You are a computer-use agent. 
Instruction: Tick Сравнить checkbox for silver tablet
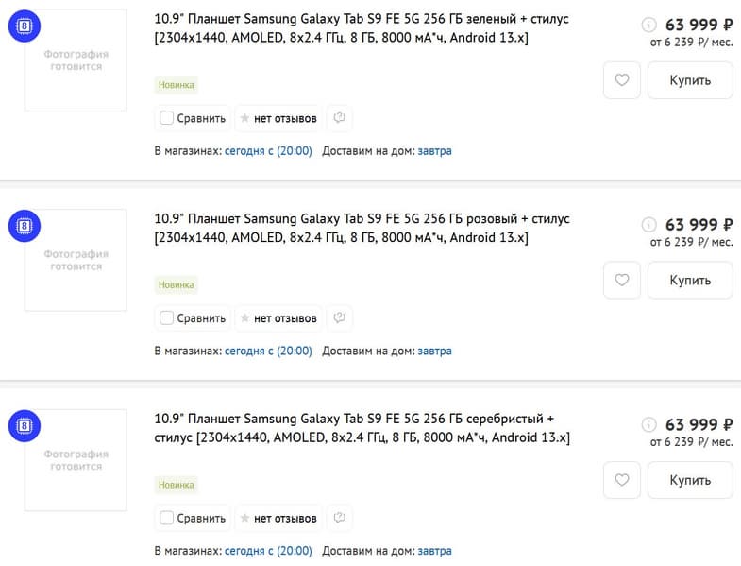click(167, 518)
